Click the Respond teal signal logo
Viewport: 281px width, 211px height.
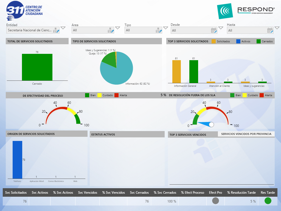tap(225, 11)
